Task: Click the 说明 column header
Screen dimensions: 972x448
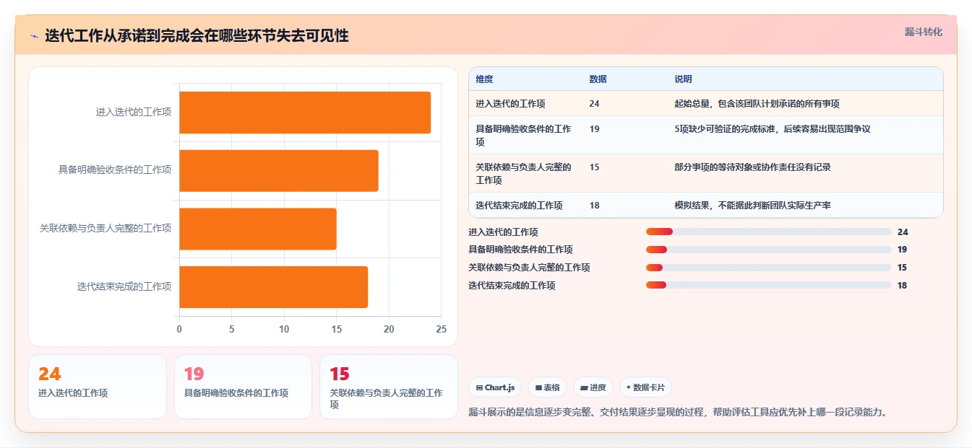Action: point(683,79)
